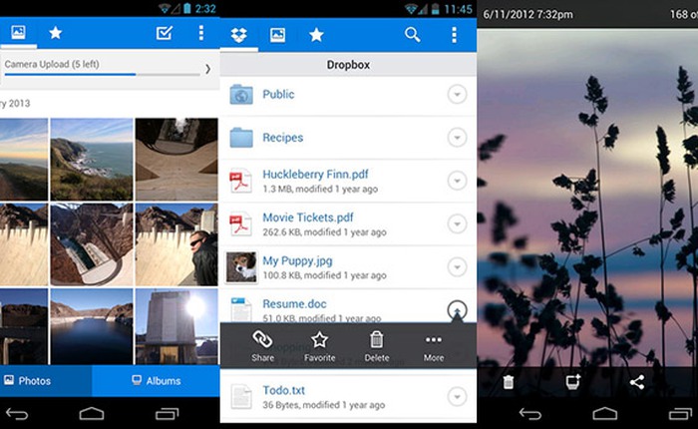This screenshot has width=698, height=429.
Task: Tap the 6/11/2012 7:32pm date label
Action: 527,14
